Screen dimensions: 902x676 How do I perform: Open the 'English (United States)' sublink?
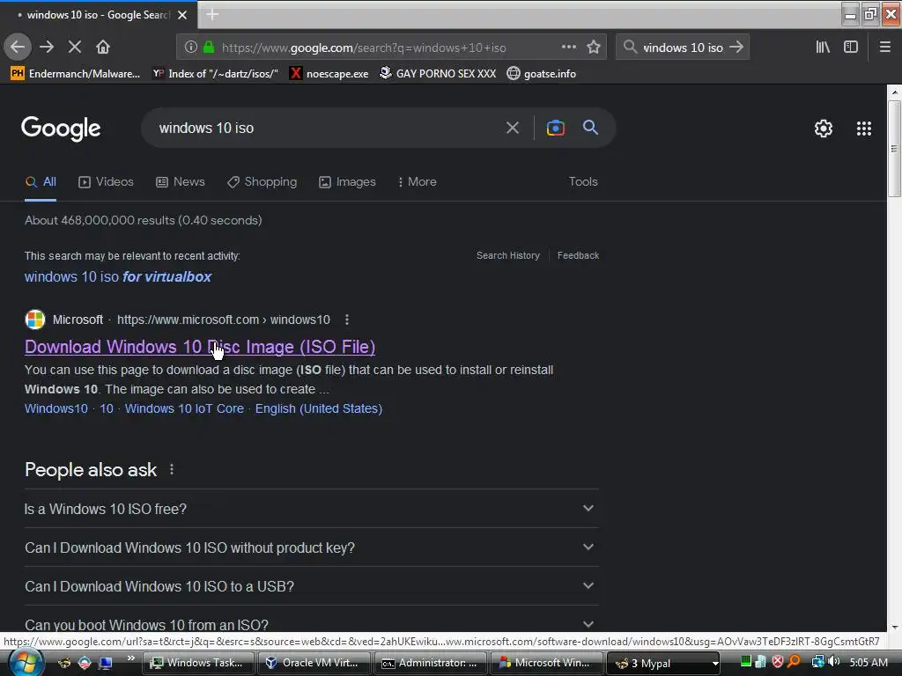pos(319,408)
